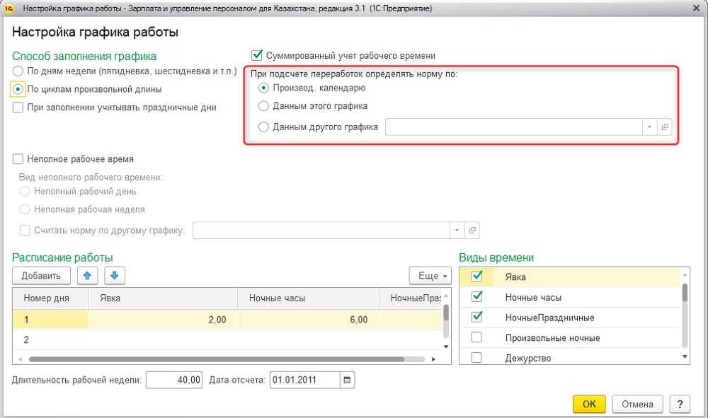Uncheck Суммированный учет рабочего времени
Image resolution: width=708 pixels, height=418 pixels.
257,55
